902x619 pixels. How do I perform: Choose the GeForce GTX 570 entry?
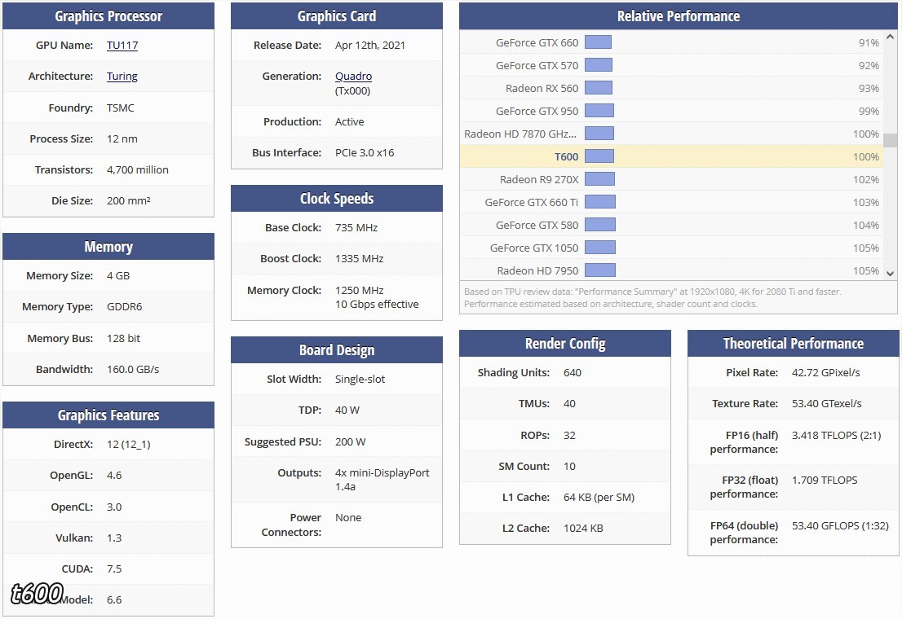point(537,66)
